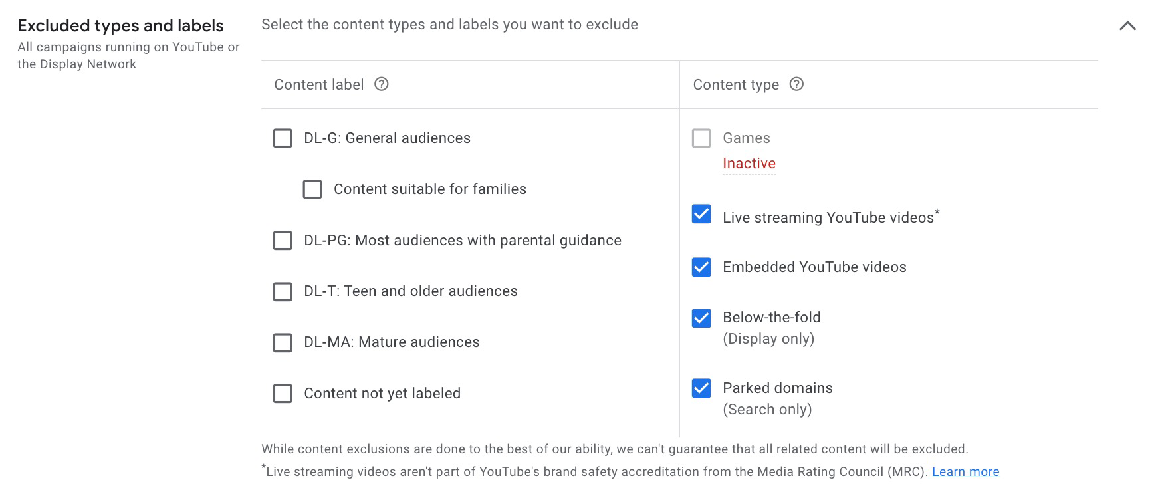The height and width of the screenshot is (496, 1162).
Task: Click the 'DL-T: Teen and older audiences' text
Action: (x=411, y=291)
